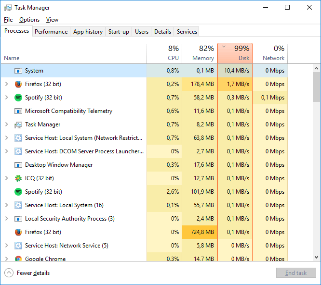Screen dimensions: 321x285
Task: Click the Microsoft Compatibility Telemetry icon
Action: click(x=18, y=111)
